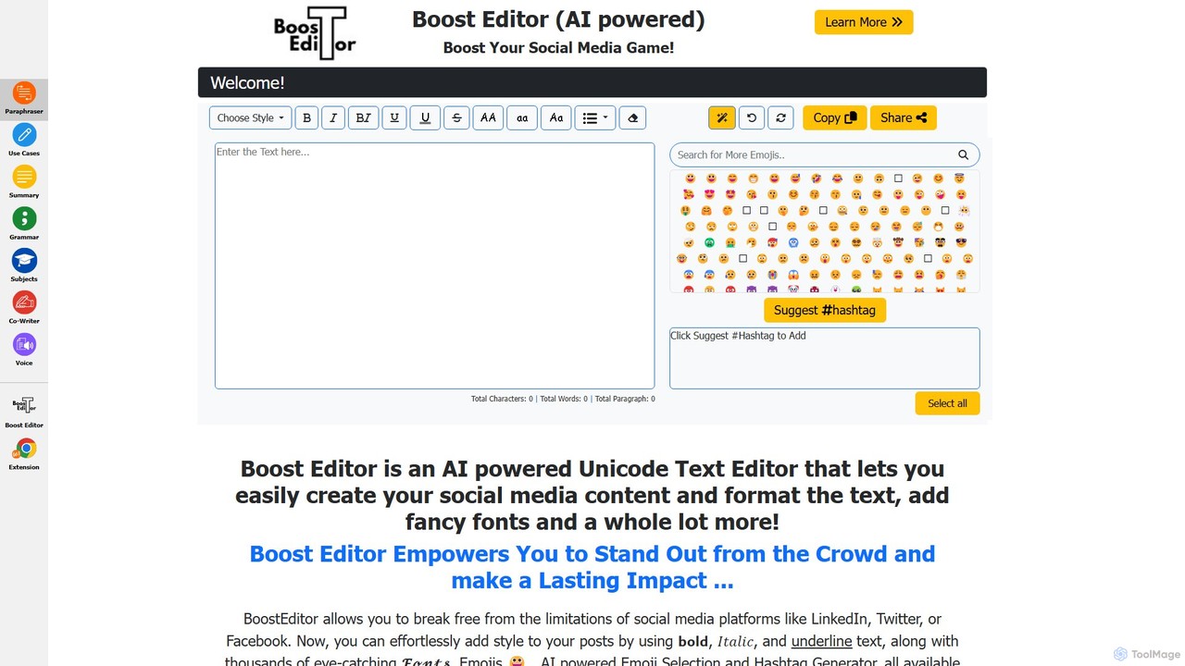
Task: Focus the main text entry area
Action: (435, 265)
